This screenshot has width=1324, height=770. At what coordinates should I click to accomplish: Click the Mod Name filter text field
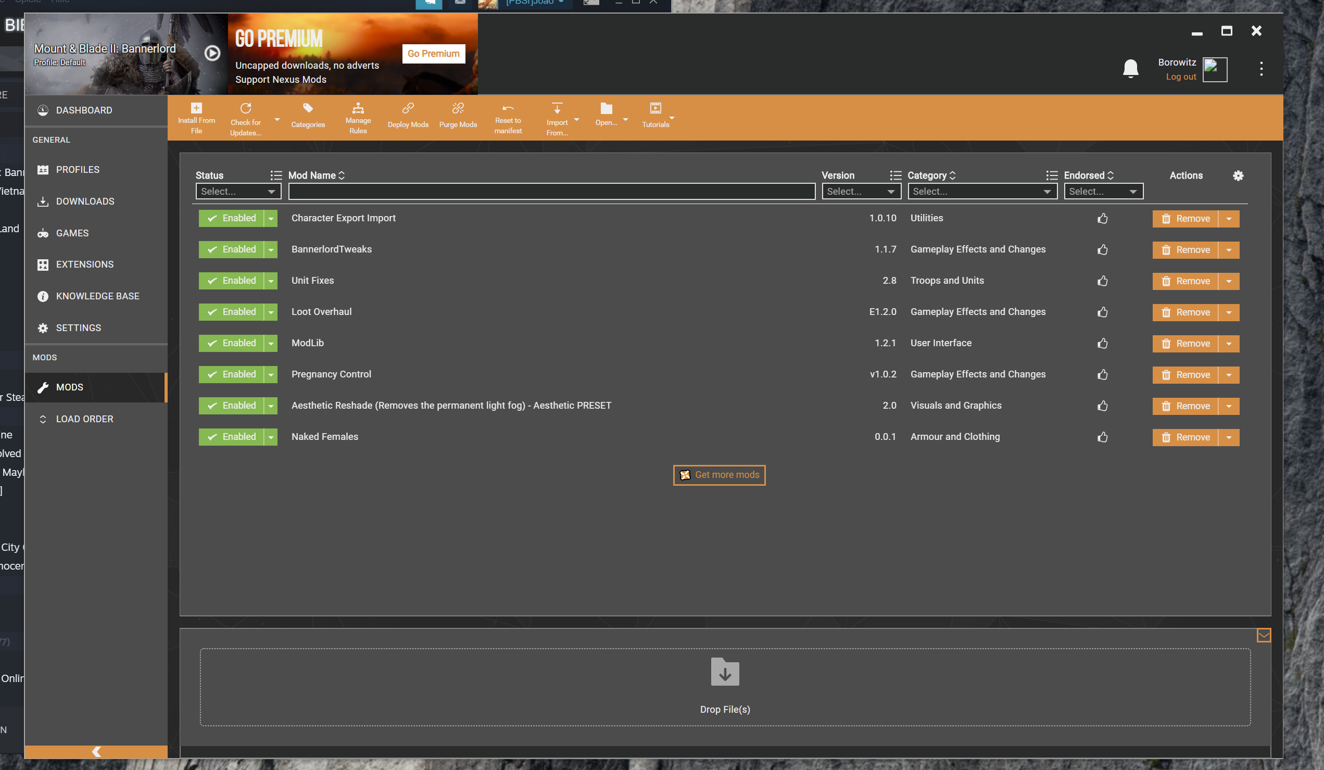(x=552, y=192)
